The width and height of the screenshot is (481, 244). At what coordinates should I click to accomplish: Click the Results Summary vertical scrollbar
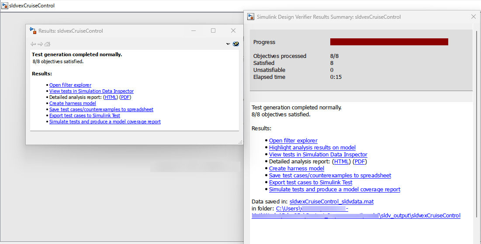coord(477,152)
